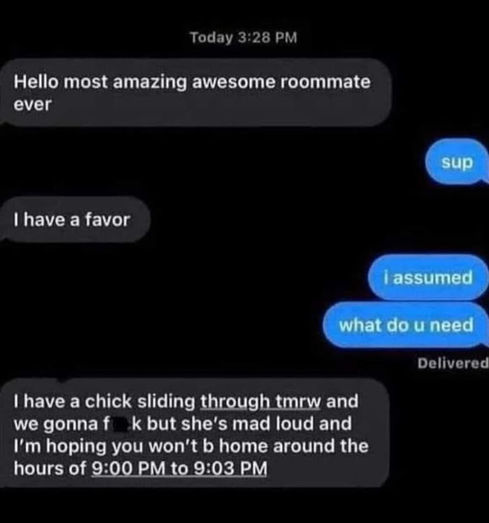The image size is (489, 523).
Task: Select the blue "sup" message bubble
Action: click(457, 162)
